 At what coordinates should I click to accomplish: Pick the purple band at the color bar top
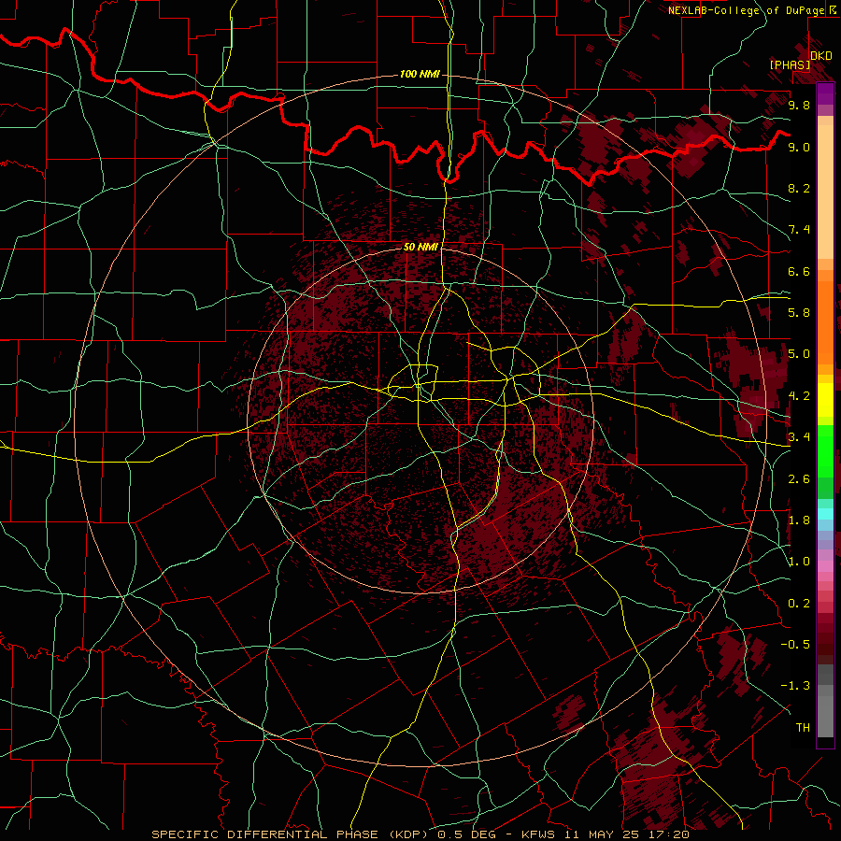point(825,93)
